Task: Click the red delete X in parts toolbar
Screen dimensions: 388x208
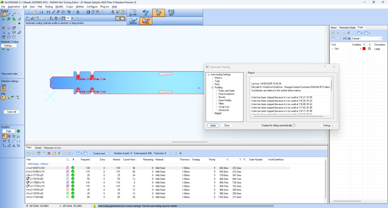Action: (x=49, y=154)
